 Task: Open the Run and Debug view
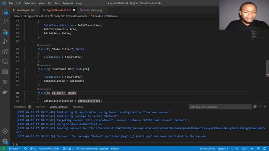click(x=5, y=42)
